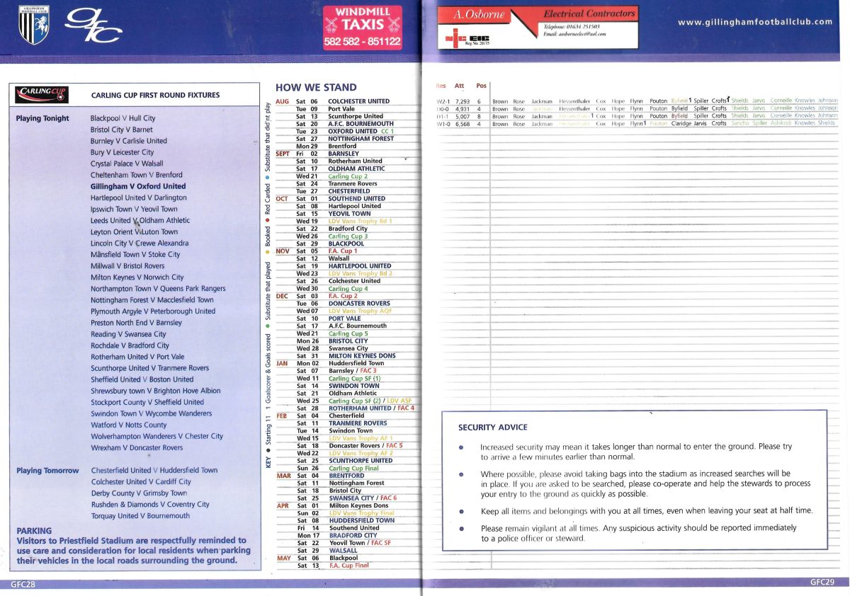Click 'Crystal Palace V Walsall' fixture
This screenshot has width=850, height=596.
click(x=127, y=164)
